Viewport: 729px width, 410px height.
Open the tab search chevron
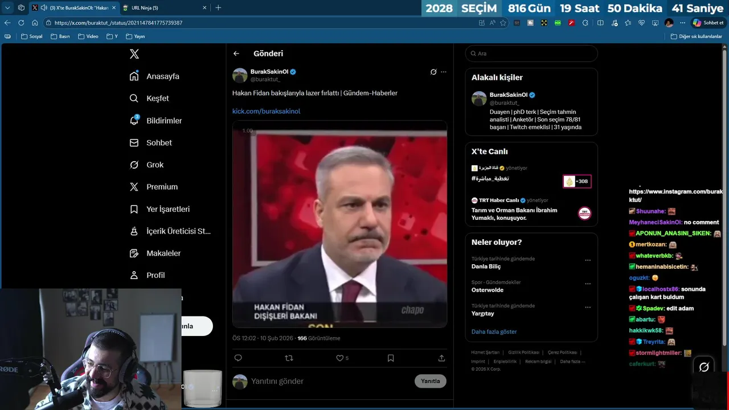[x=7, y=8]
